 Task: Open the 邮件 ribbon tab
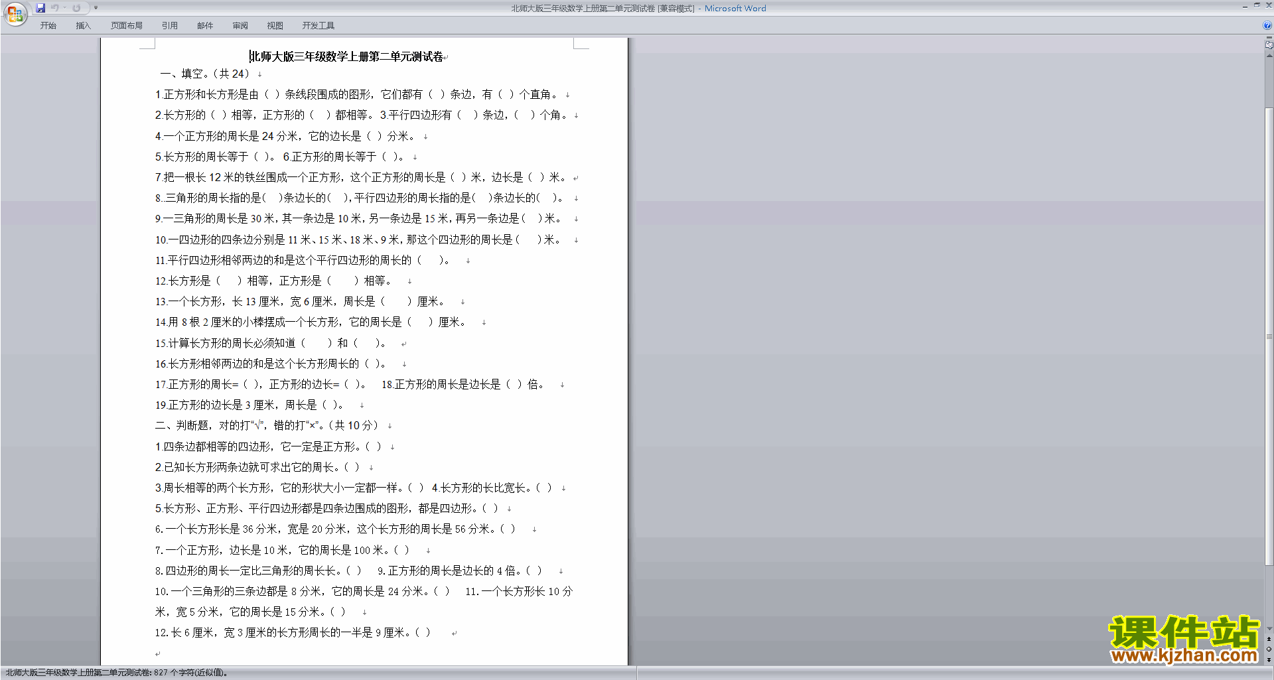coord(205,26)
